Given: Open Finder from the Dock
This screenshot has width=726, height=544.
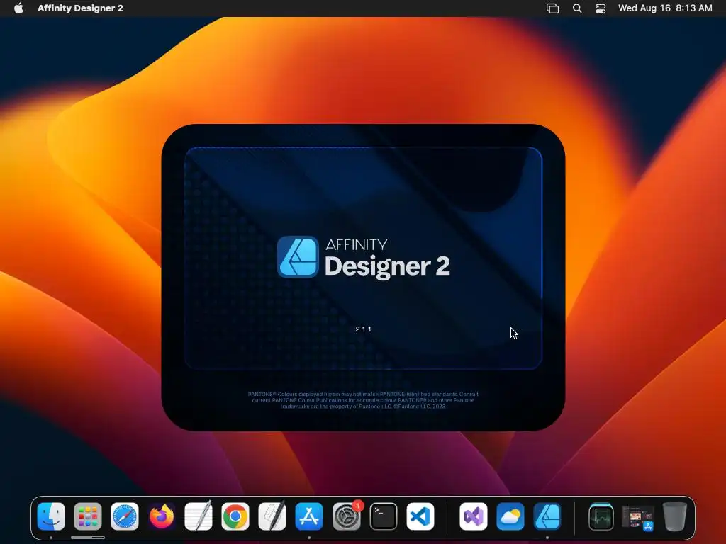Looking at the screenshot, I should [51, 516].
